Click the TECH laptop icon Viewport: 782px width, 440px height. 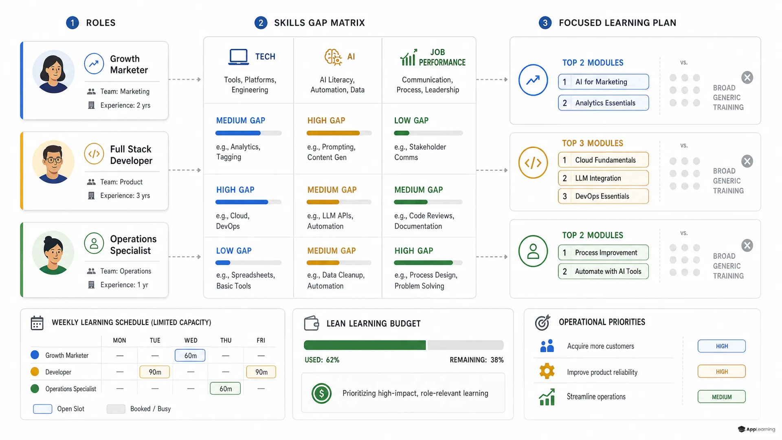click(x=239, y=57)
